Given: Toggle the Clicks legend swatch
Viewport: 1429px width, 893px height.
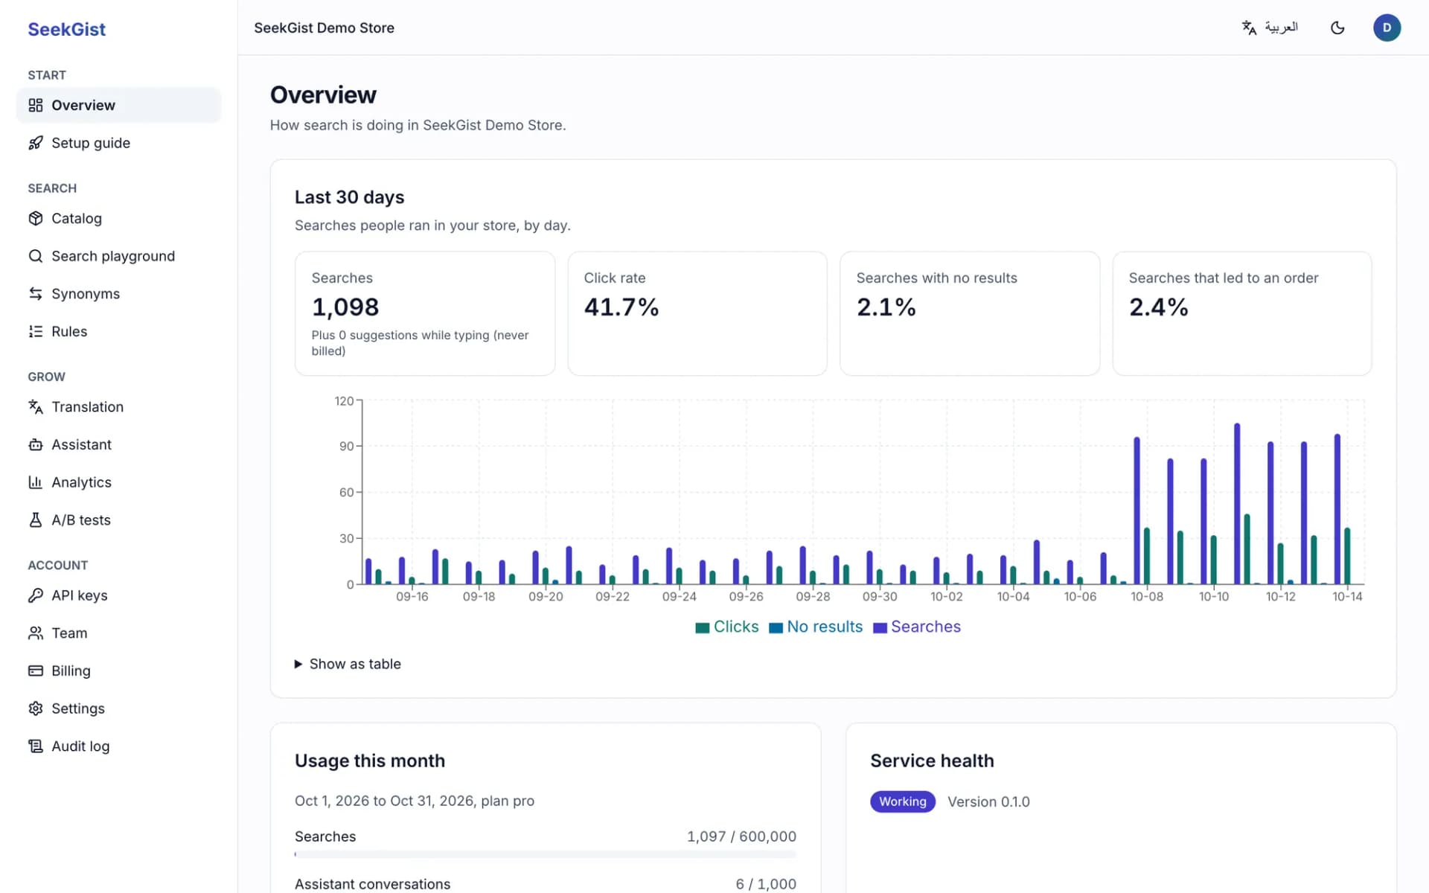Looking at the screenshot, I should point(702,627).
